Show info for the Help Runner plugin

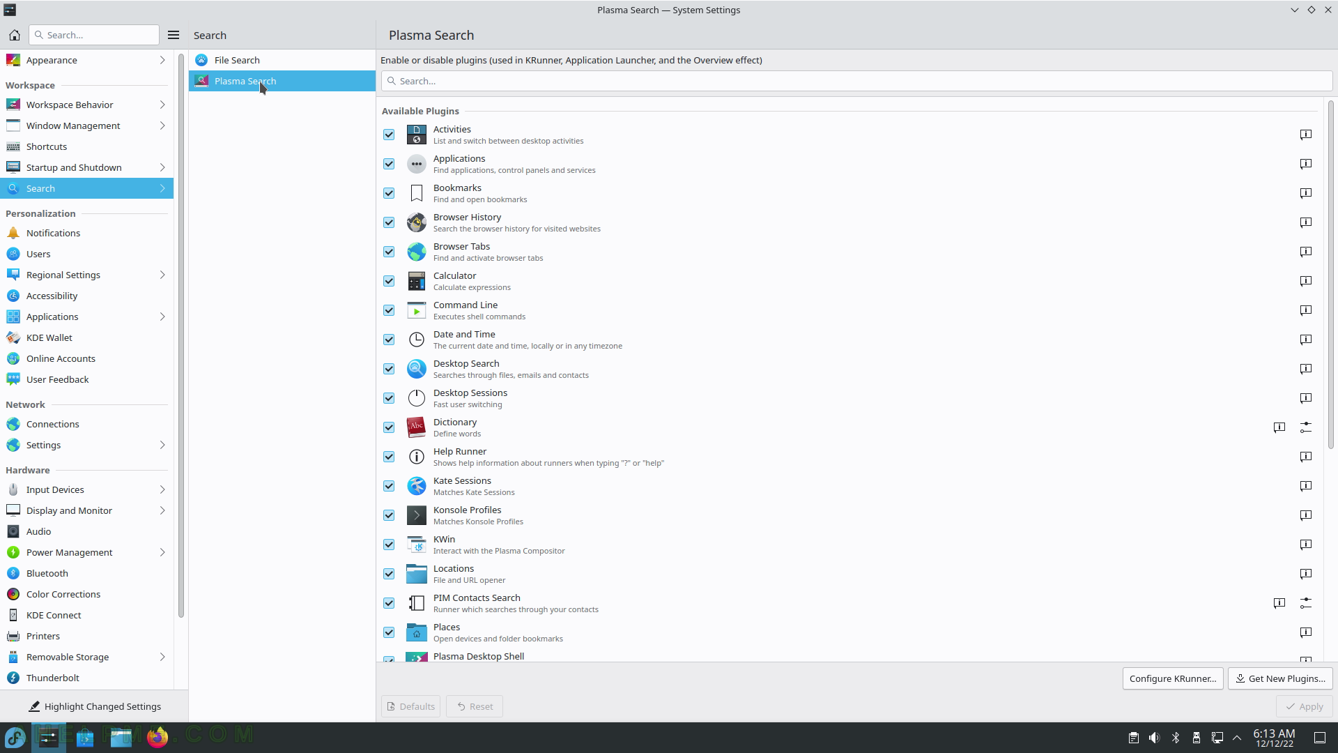1306,457
